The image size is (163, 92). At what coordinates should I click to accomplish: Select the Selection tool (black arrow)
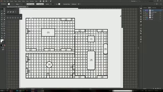point(2,9)
